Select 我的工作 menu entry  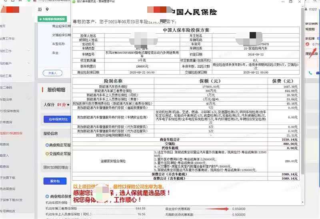[x=6, y=51]
